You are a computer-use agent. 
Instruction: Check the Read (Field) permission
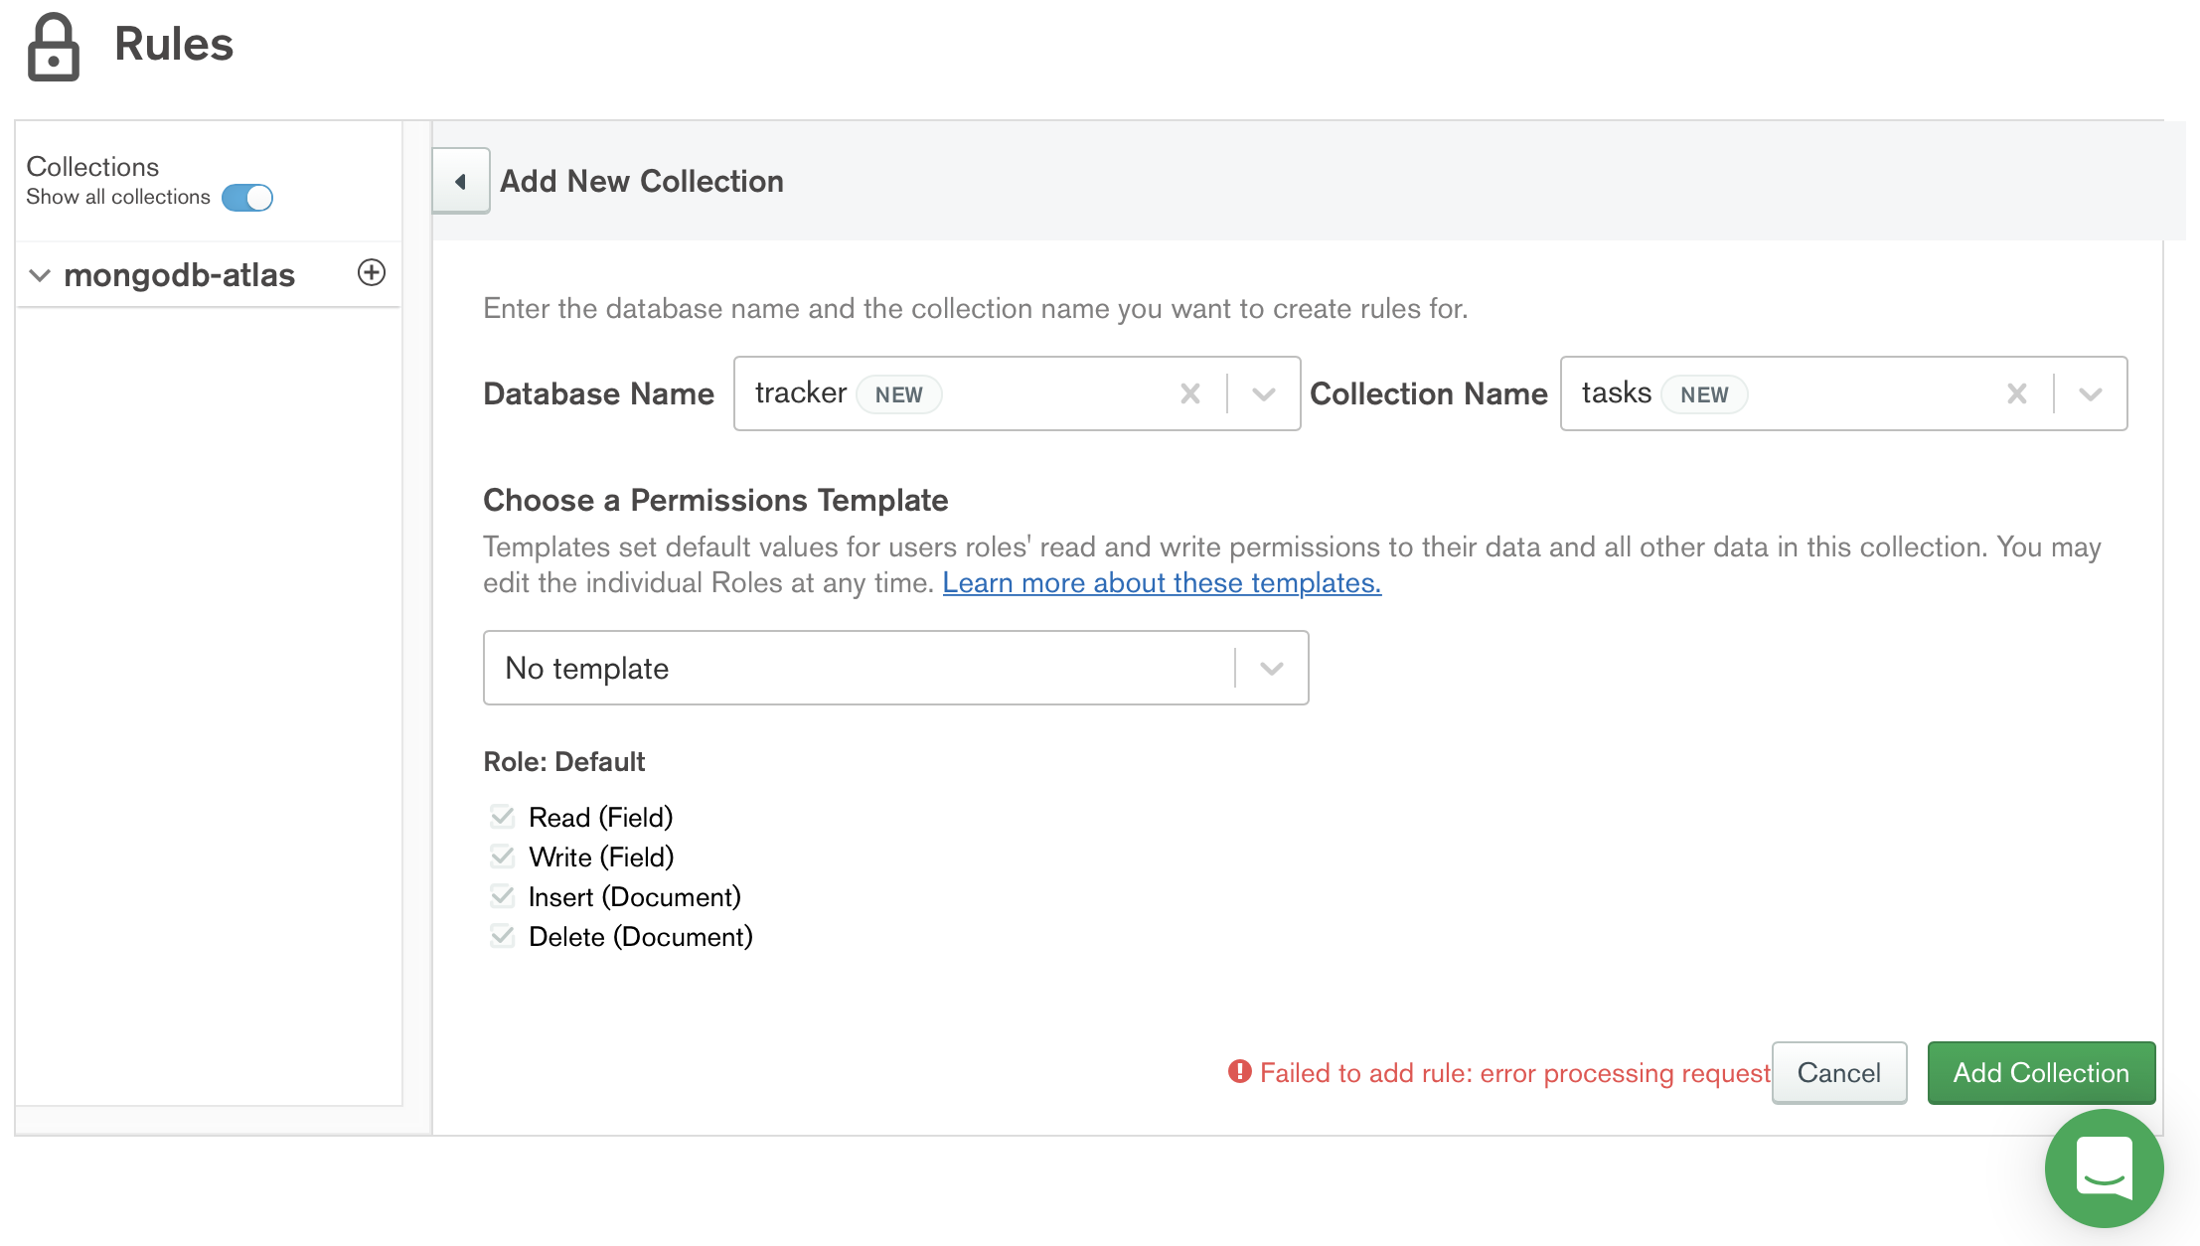click(501, 816)
